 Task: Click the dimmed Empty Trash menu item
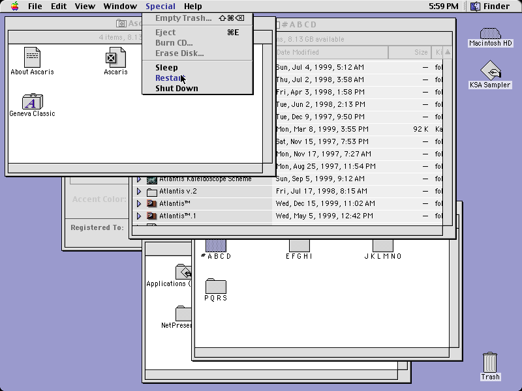pyautogui.click(x=198, y=18)
